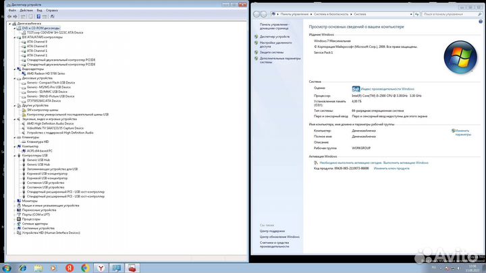Select VideoMate TV SAA7133/35 Capture Device
486x273 pixels.
(55, 128)
